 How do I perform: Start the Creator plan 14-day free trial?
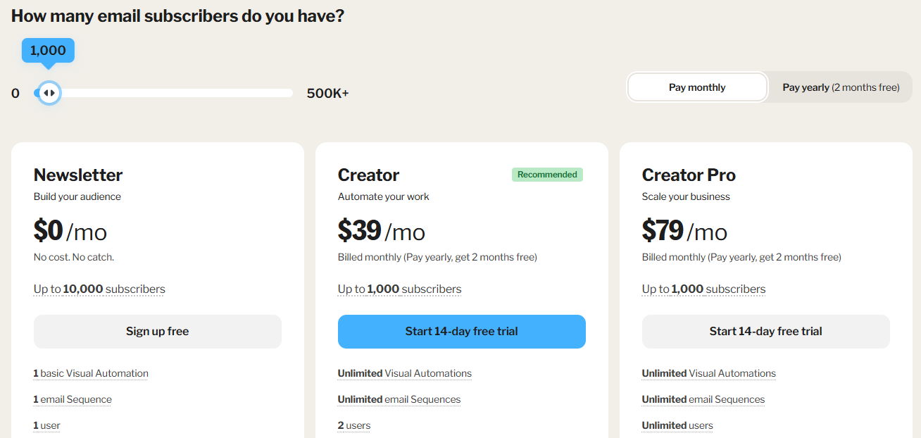click(x=461, y=332)
